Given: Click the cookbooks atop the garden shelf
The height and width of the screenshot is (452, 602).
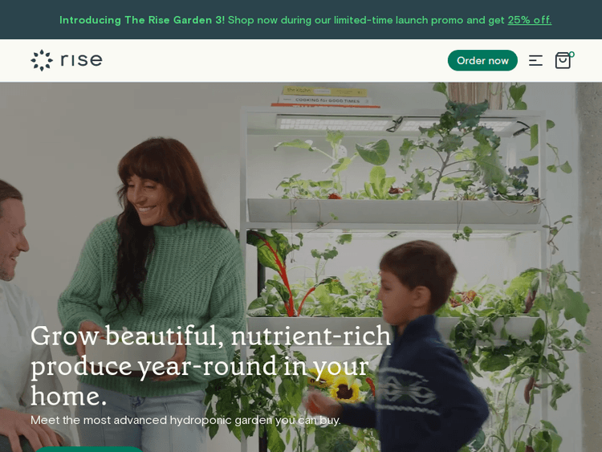Looking at the screenshot, I should point(324,96).
